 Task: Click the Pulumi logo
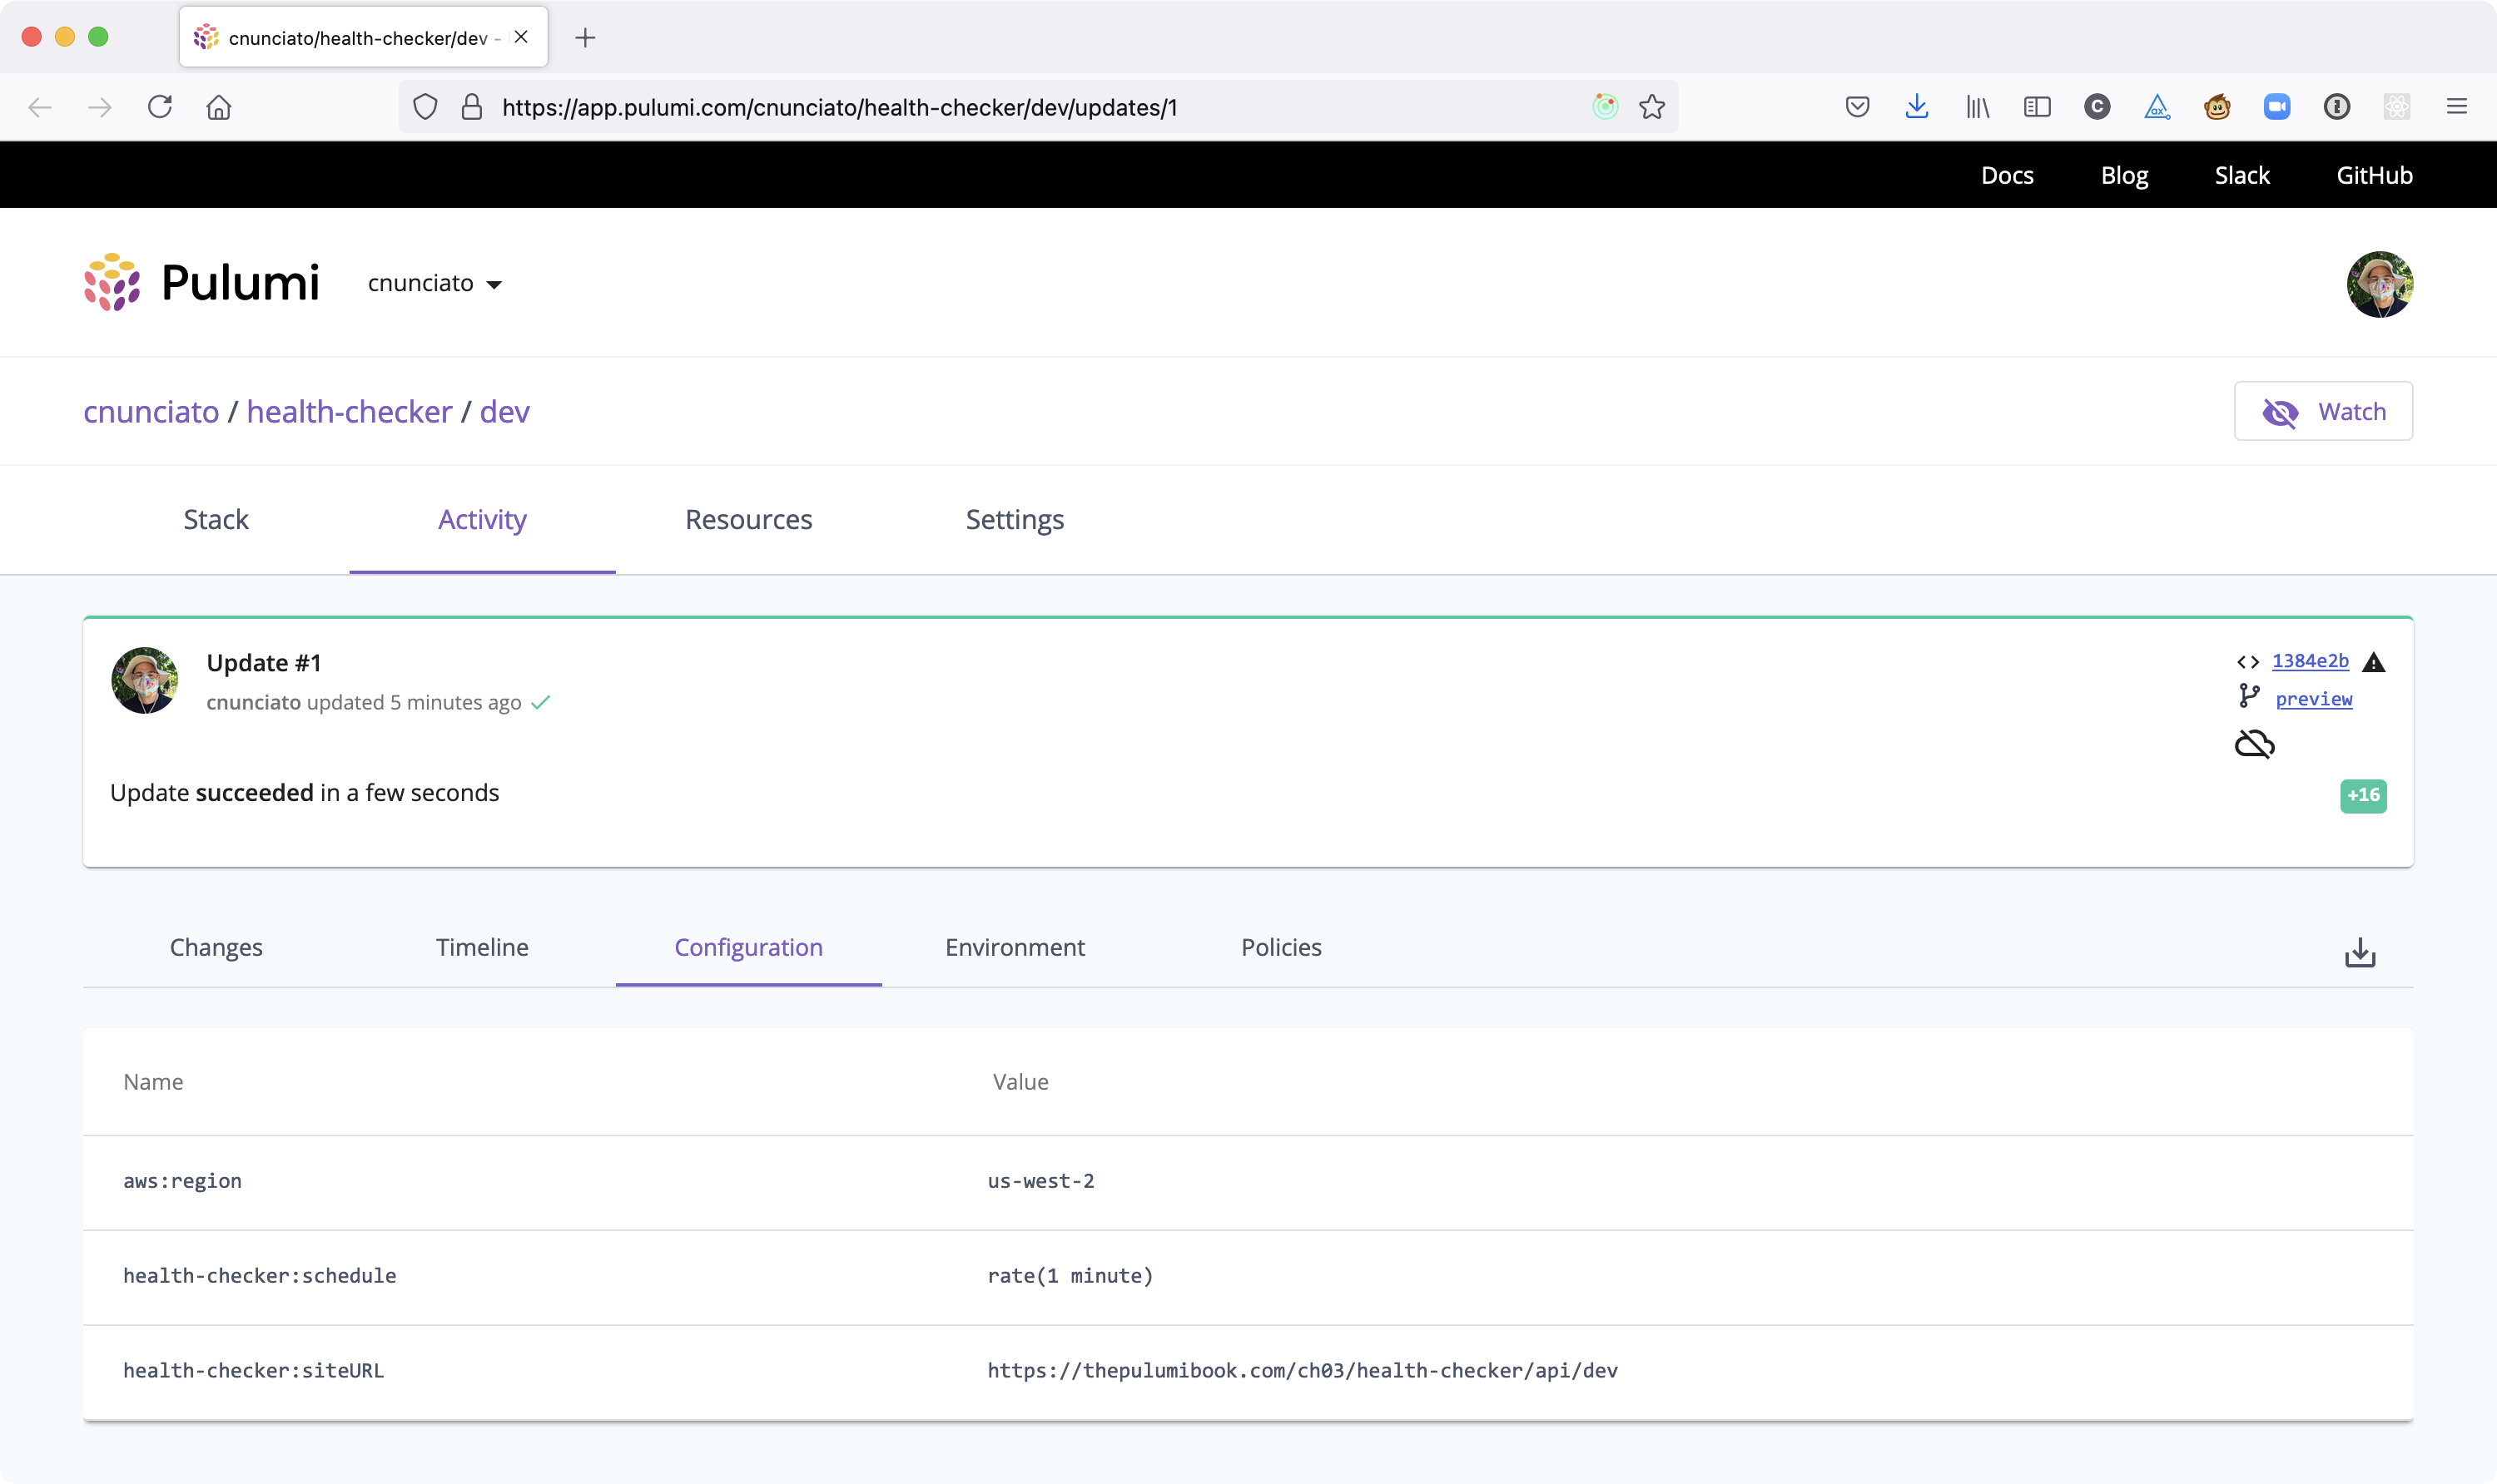click(x=202, y=283)
